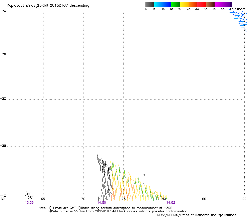The image size is (247, 217).
Task: Click the green 15-20 knots color segment
Action: tap(176, 4)
